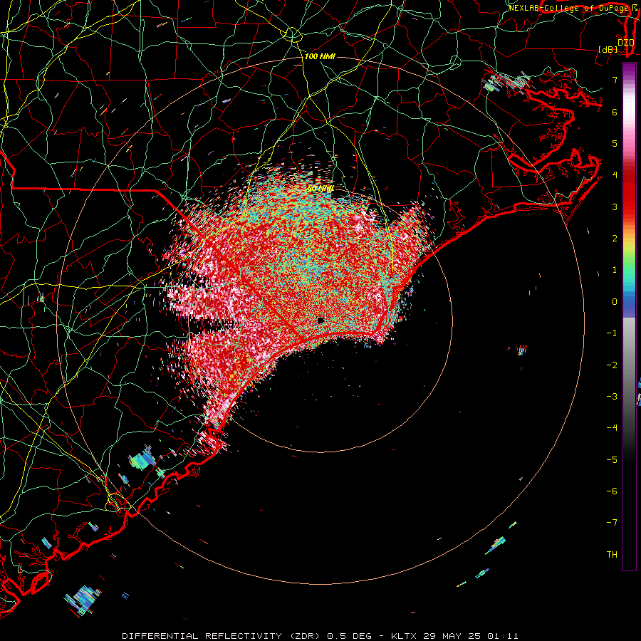This screenshot has height=641, width=641.
Task: Click the 7 dB value on color scale
Action: click(615, 80)
